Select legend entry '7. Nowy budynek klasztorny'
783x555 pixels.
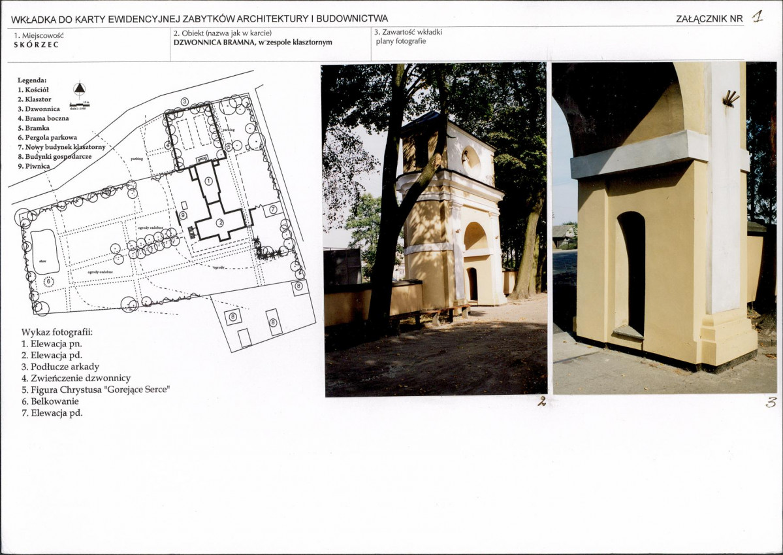[61, 147]
